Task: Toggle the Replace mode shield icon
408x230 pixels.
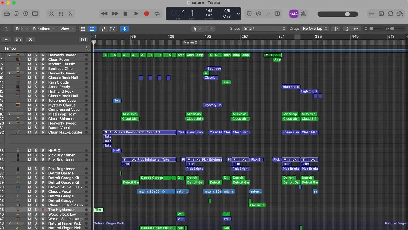Action: click(249, 14)
